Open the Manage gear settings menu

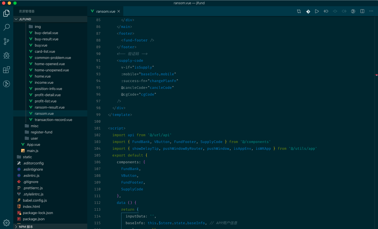[x=6, y=223]
